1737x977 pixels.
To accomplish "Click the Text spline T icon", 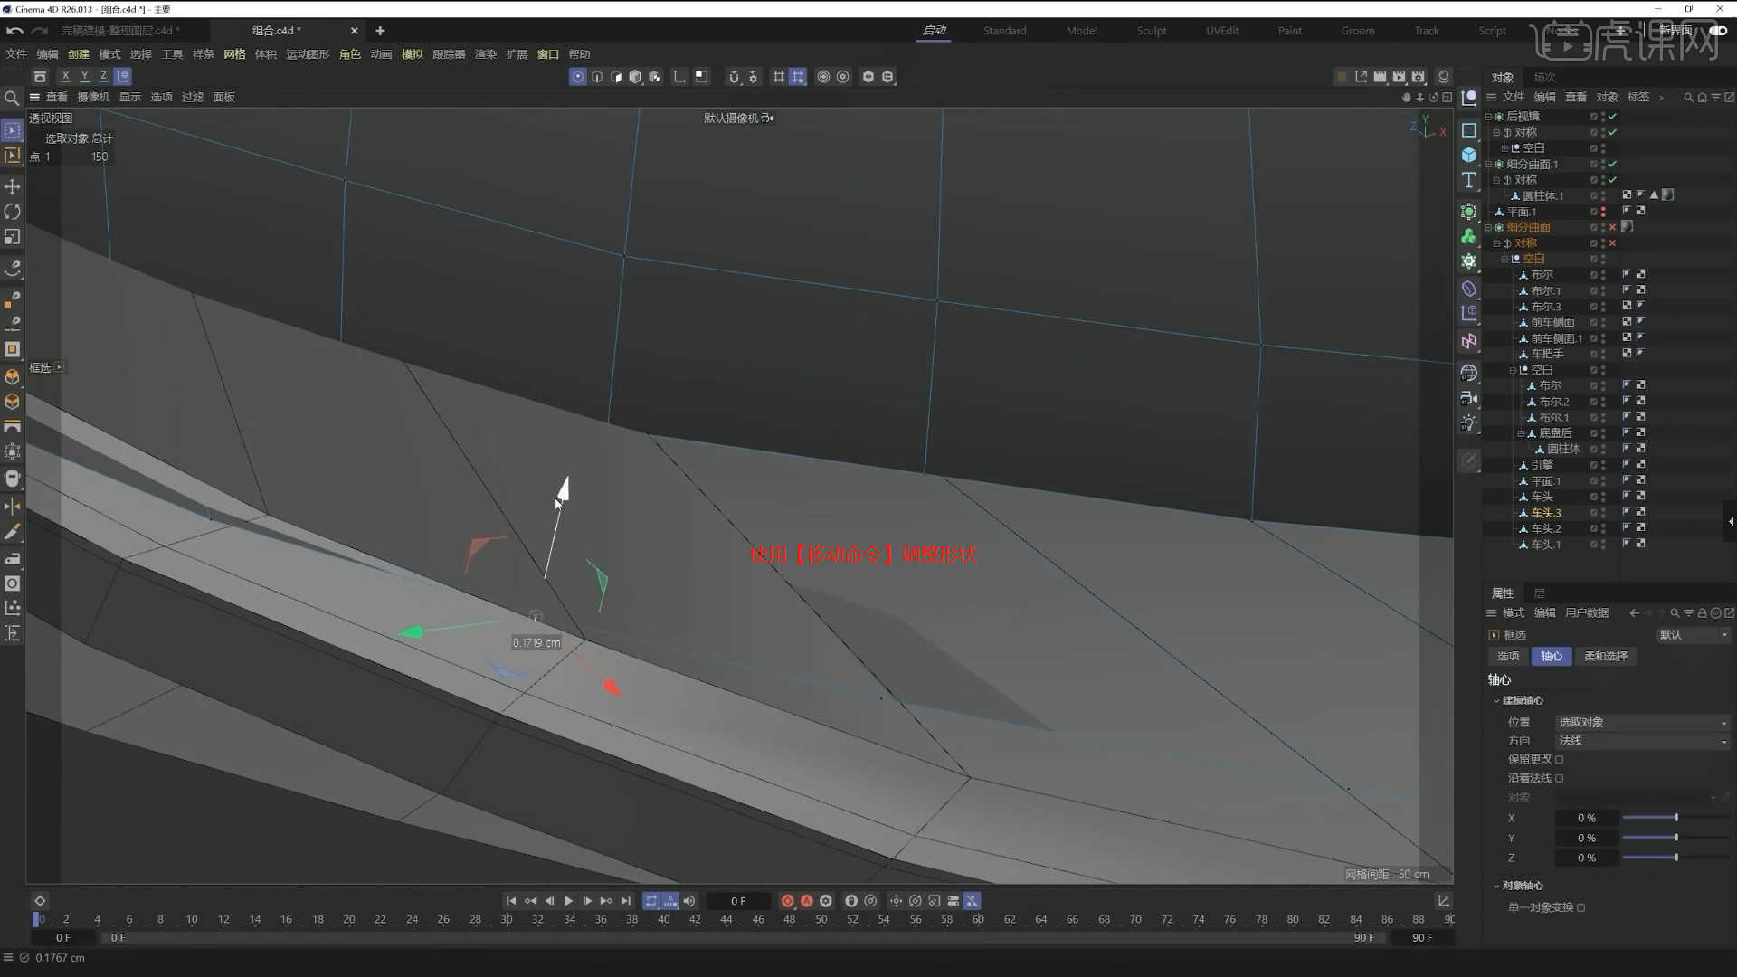I will click(x=1469, y=180).
